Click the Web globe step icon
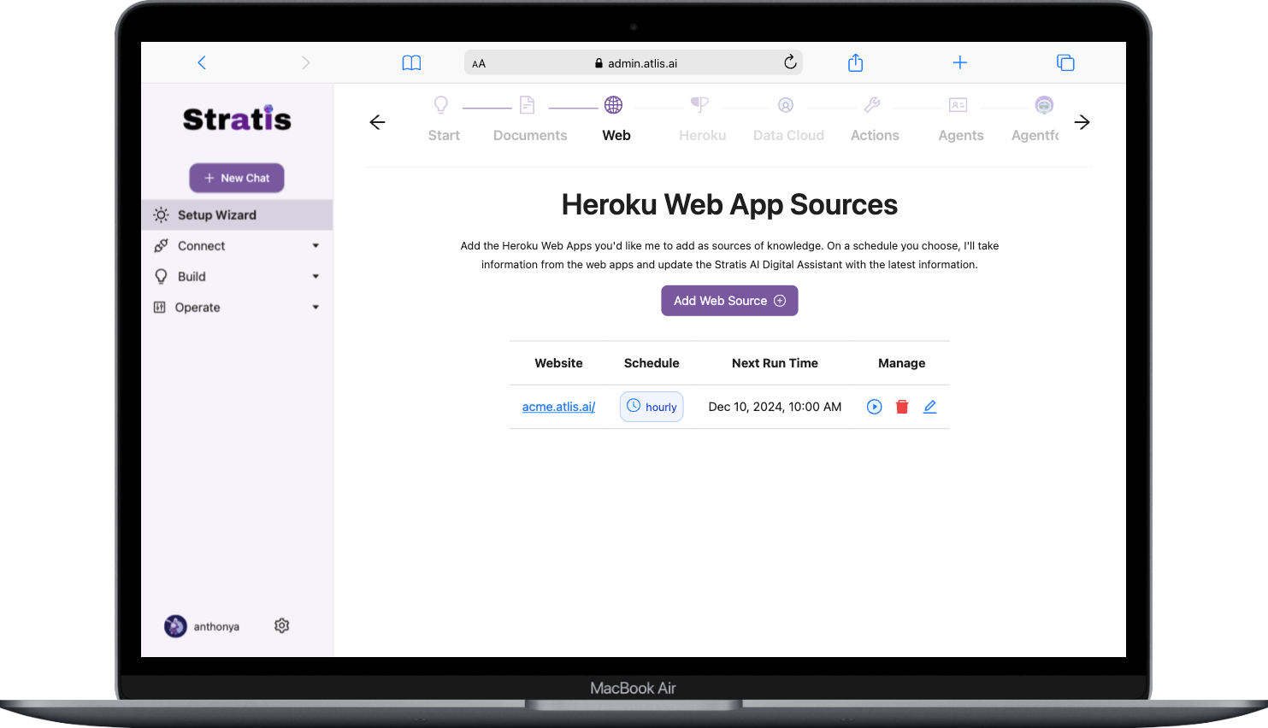The width and height of the screenshot is (1268, 728). (614, 105)
